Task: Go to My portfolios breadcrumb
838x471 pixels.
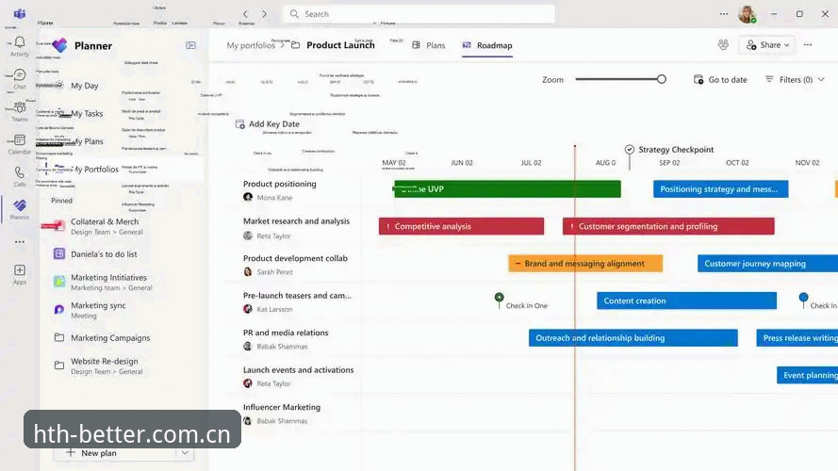Action: 251,45
